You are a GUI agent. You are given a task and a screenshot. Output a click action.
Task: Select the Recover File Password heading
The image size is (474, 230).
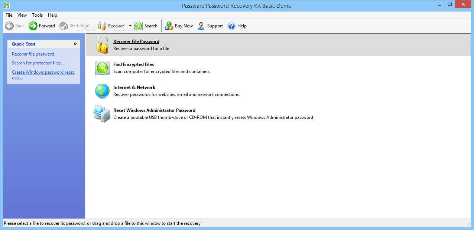136,41
